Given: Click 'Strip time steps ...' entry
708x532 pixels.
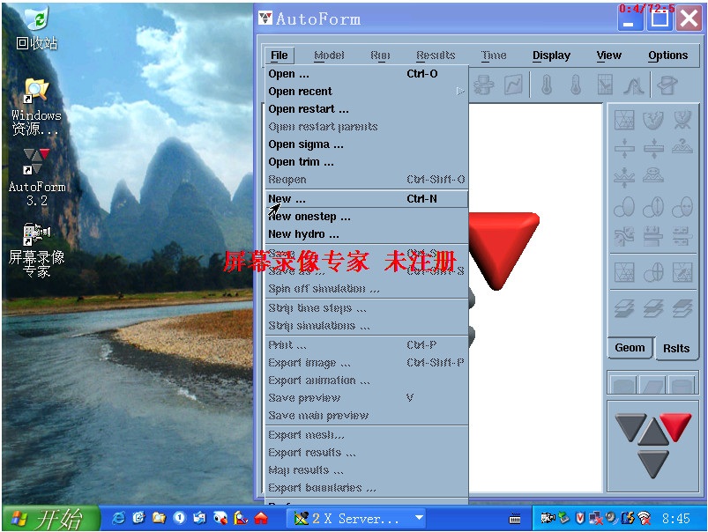Looking at the screenshot, I should 366,308.
